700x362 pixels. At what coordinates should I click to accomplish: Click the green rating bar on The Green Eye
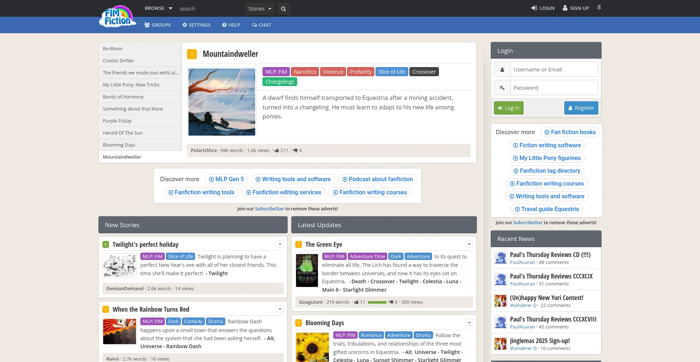click(377, 302)
